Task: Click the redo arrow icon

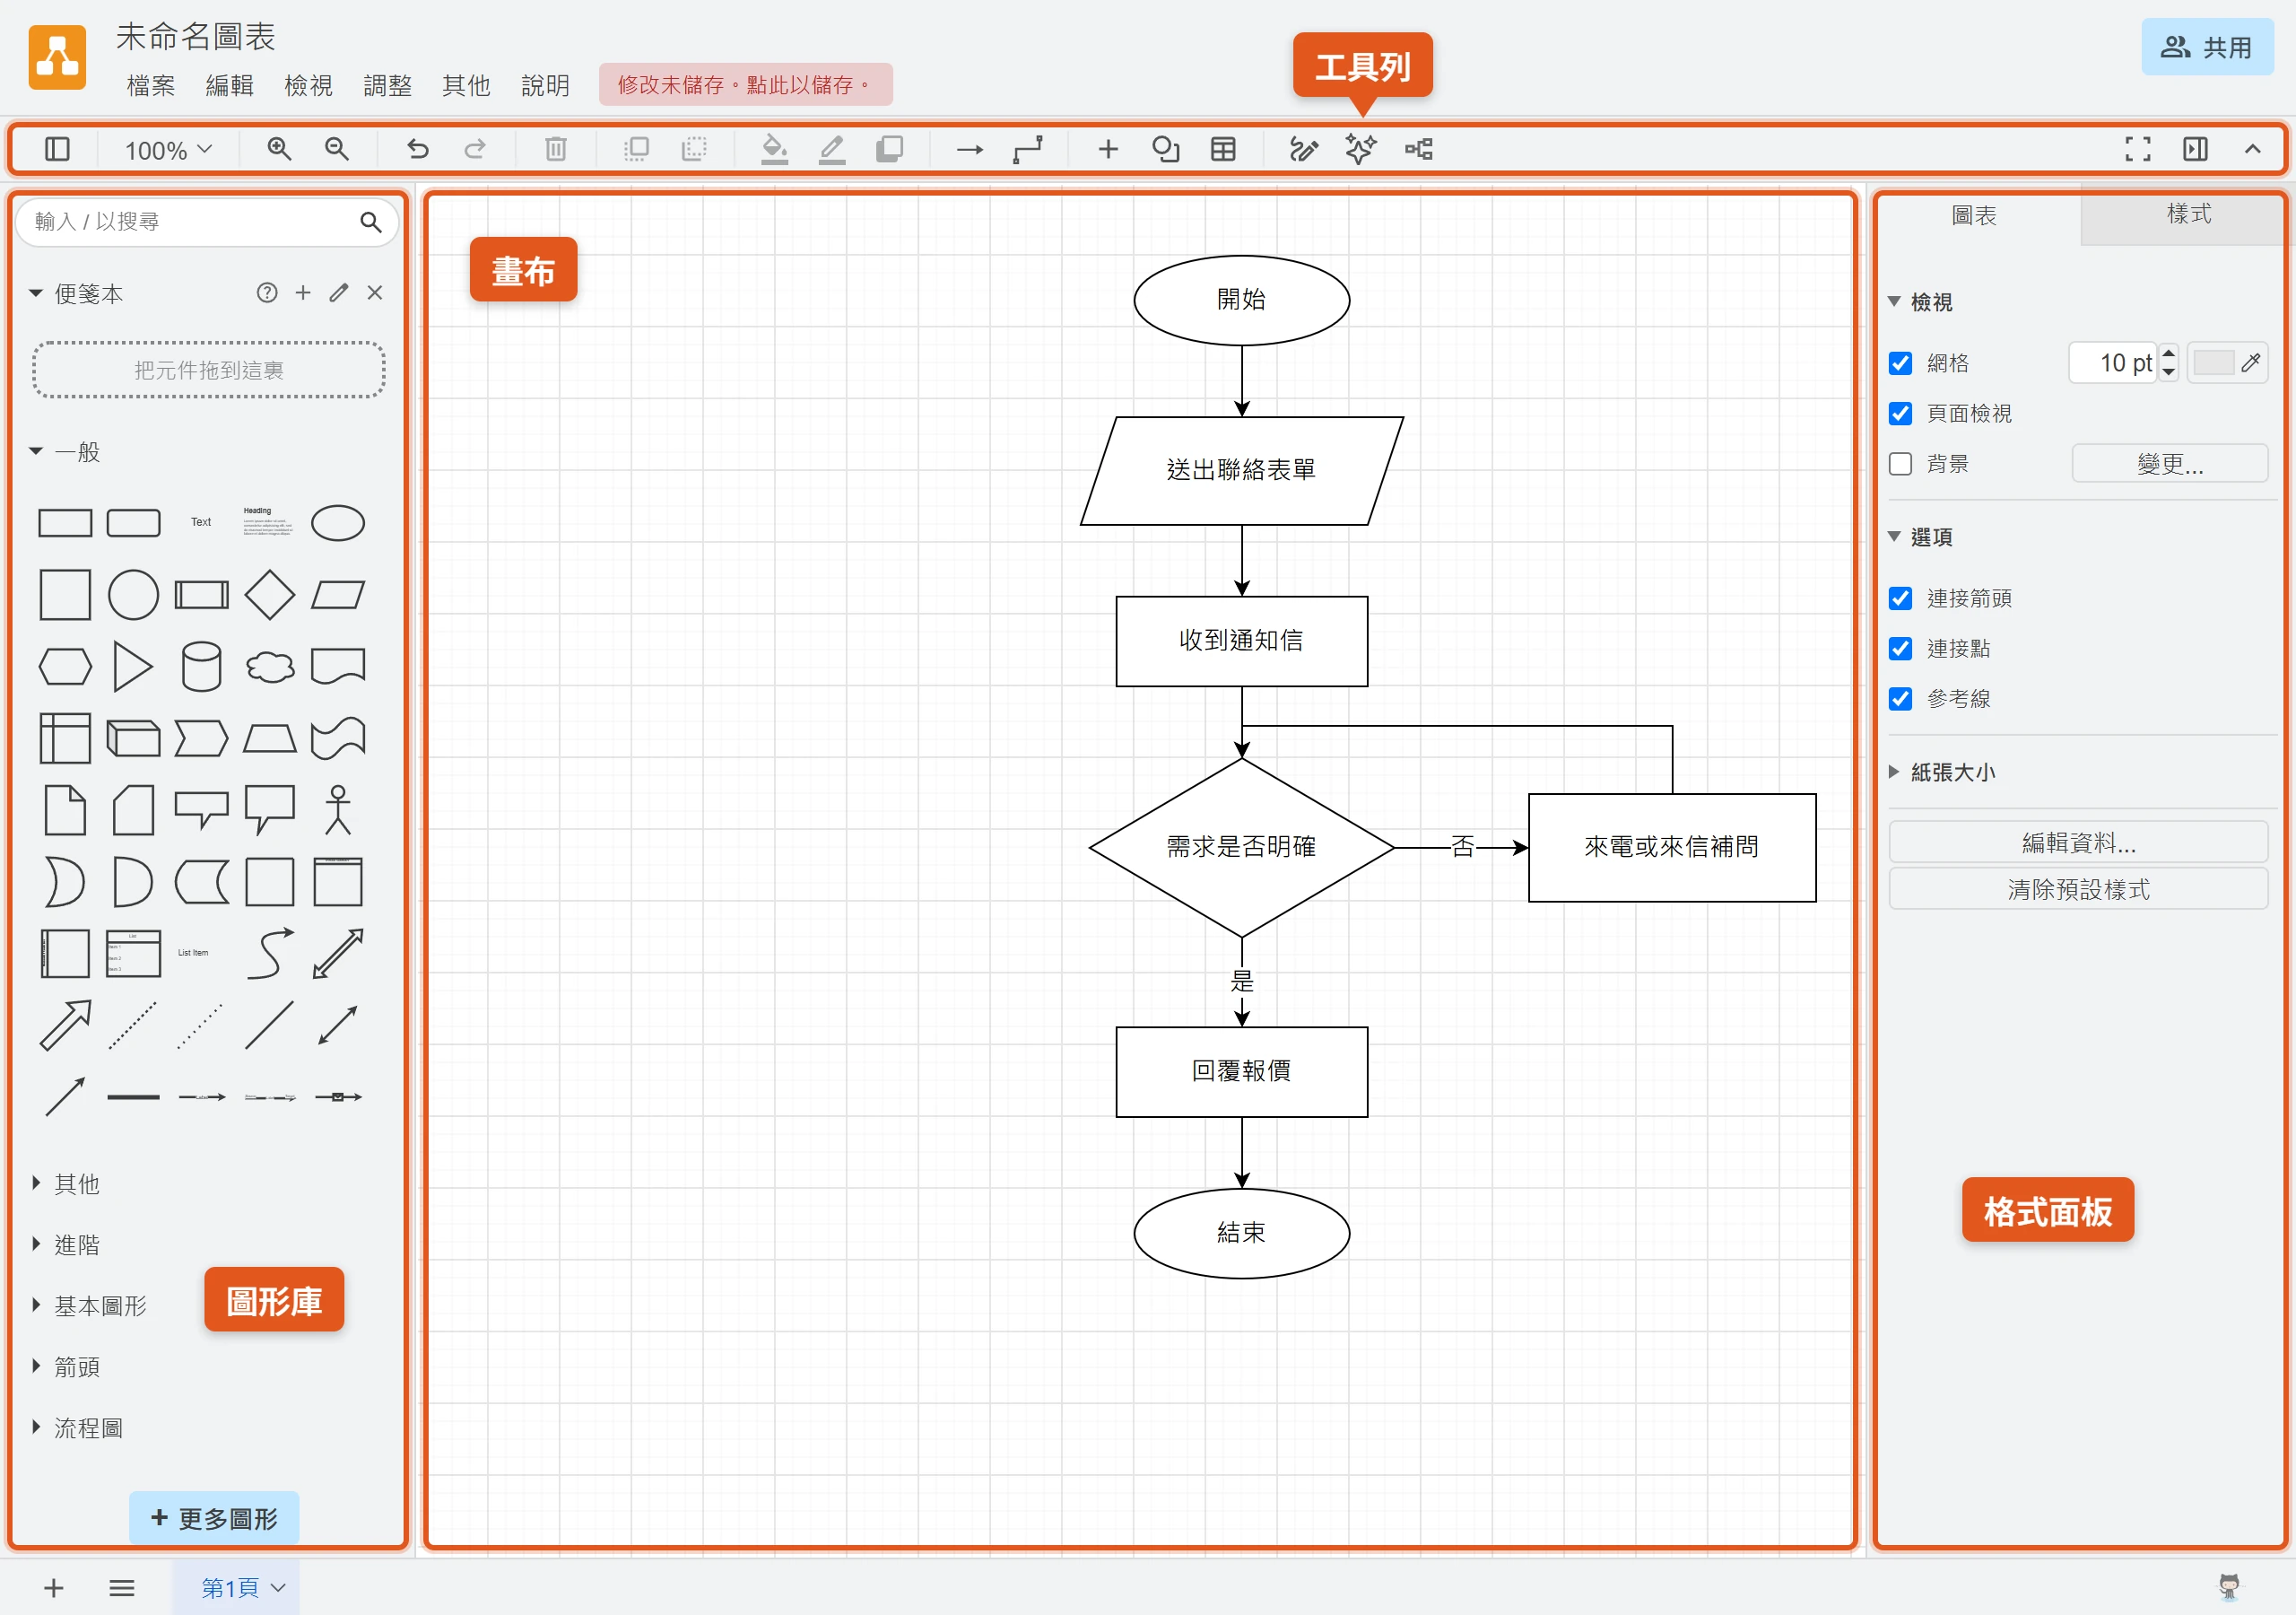Action: coord(475,149)
